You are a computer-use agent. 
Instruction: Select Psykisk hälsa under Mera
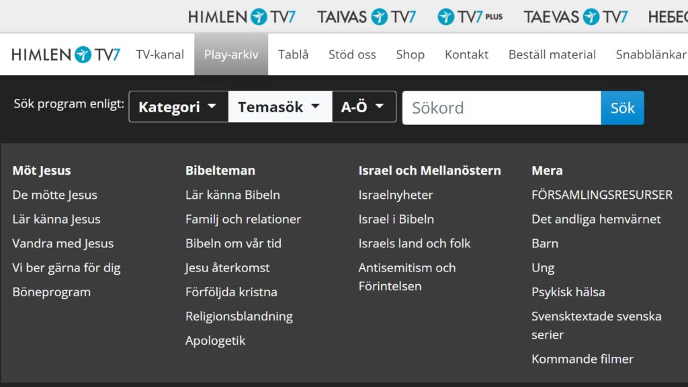click(568, 292)
